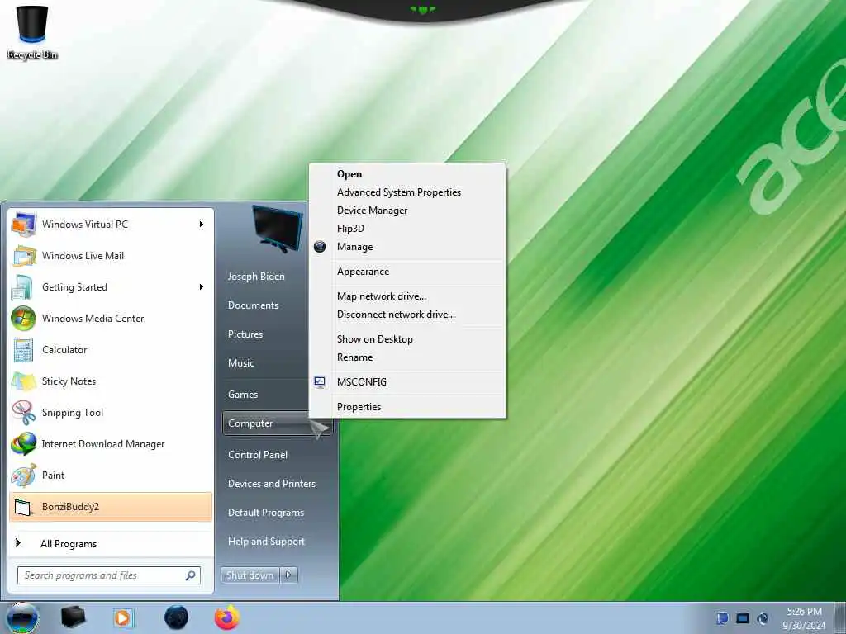This screenshot has height=634, width=846.
Task: Click the third system tray icon
Action: point(763,618)
